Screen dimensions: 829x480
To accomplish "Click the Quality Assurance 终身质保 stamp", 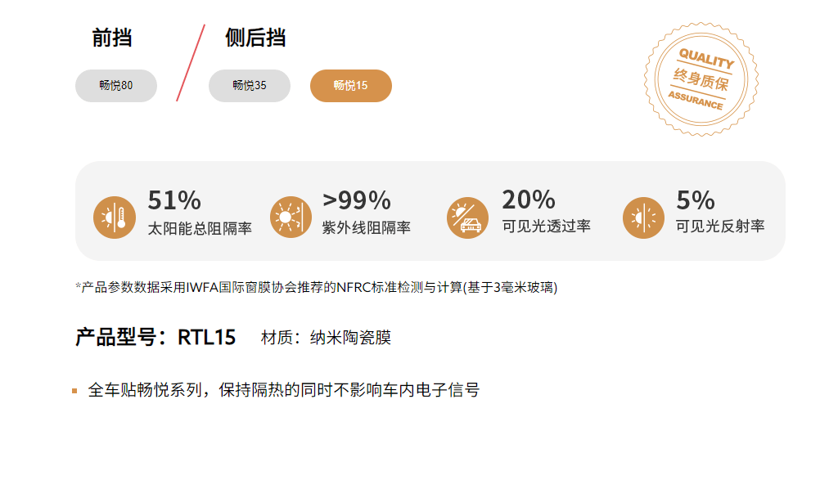I will click(701, 79).
